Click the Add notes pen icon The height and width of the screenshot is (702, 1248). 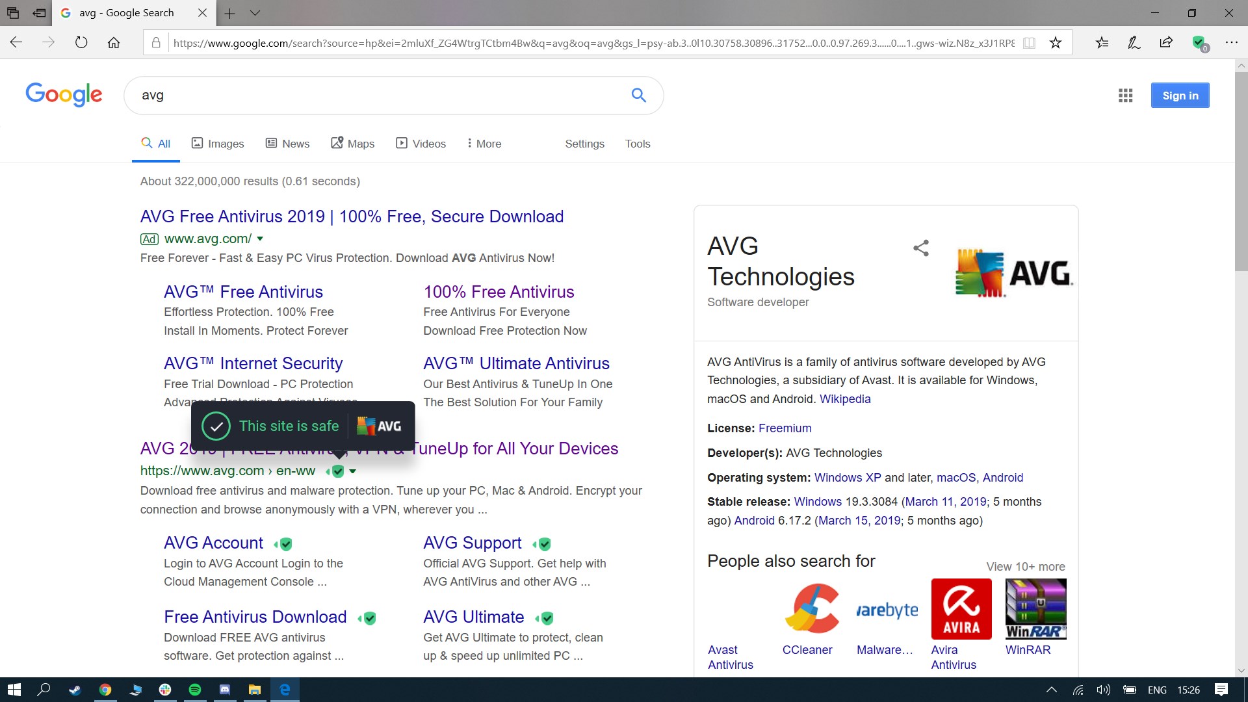tap(1134, 43)
